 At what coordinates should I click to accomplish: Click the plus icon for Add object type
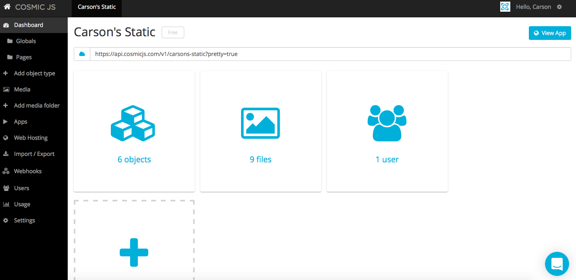6,73
